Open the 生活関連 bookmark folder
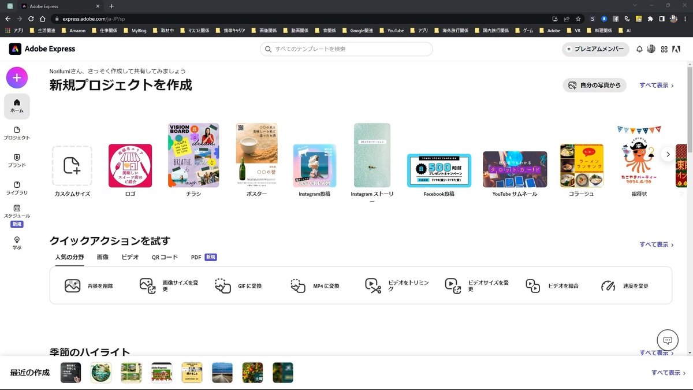The height and width of the screenshot is (390, 693). tap(43, 30)
